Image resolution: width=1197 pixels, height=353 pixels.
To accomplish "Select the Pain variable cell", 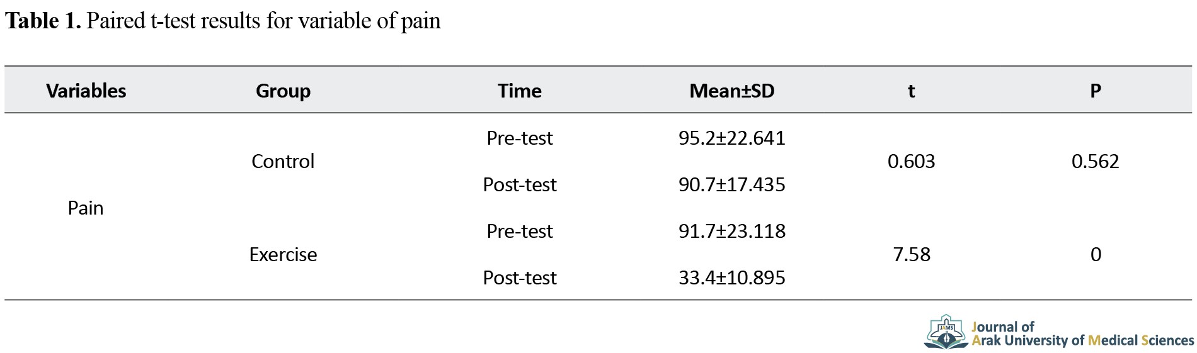I will (x=86, y=208).
